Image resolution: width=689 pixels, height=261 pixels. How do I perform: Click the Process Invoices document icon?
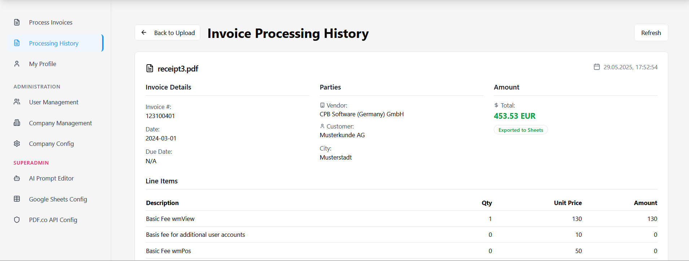pos(17,22)
